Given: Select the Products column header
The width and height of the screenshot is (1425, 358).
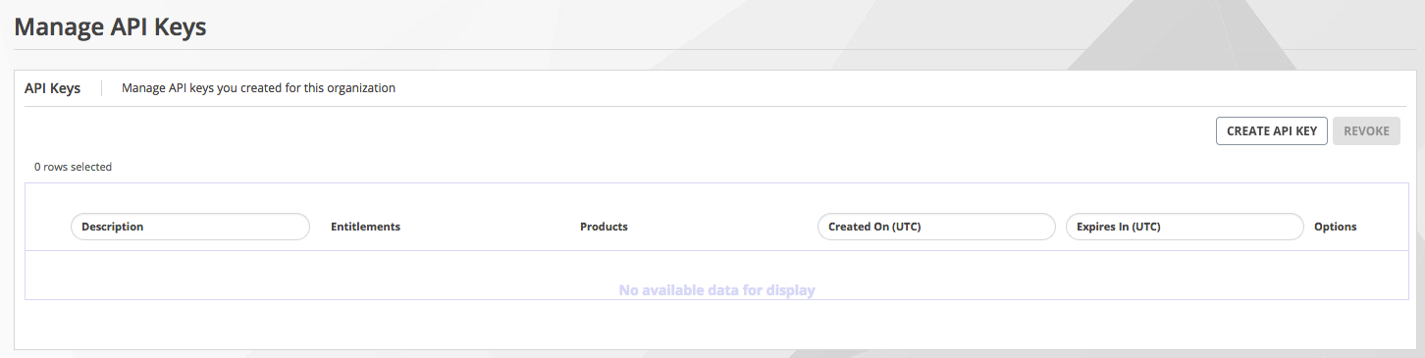Looking at the screenshot, I should [604, 227].
